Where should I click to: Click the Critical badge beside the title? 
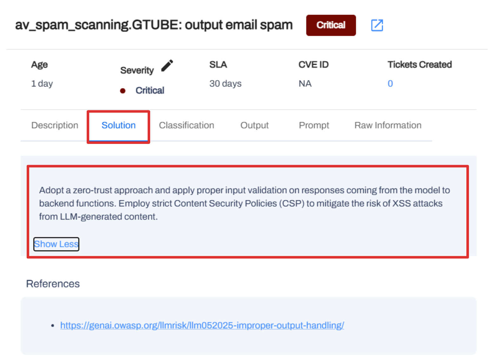330,25
